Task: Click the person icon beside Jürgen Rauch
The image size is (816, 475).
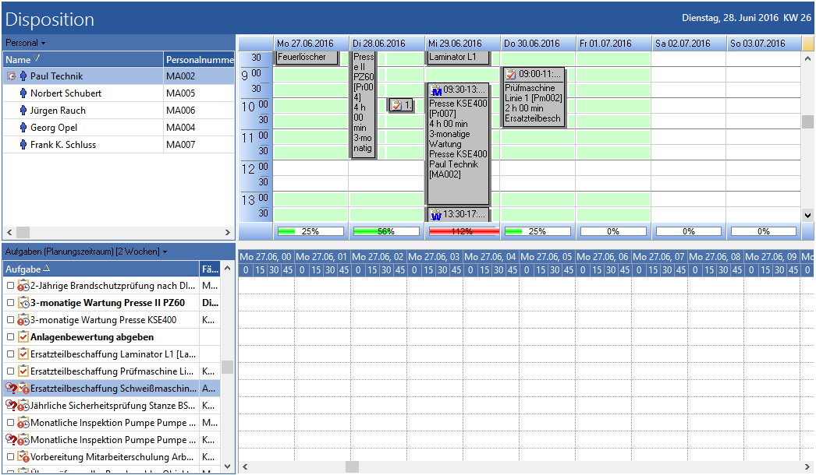Action: (x=23, y=110)
